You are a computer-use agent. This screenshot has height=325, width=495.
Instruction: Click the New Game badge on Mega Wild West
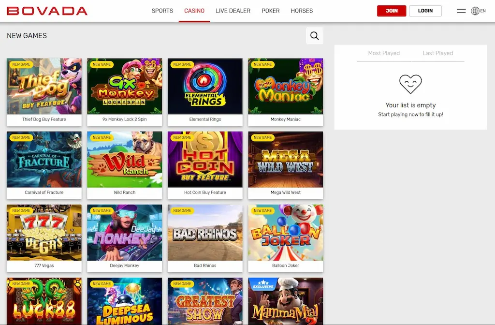(262, 138)
